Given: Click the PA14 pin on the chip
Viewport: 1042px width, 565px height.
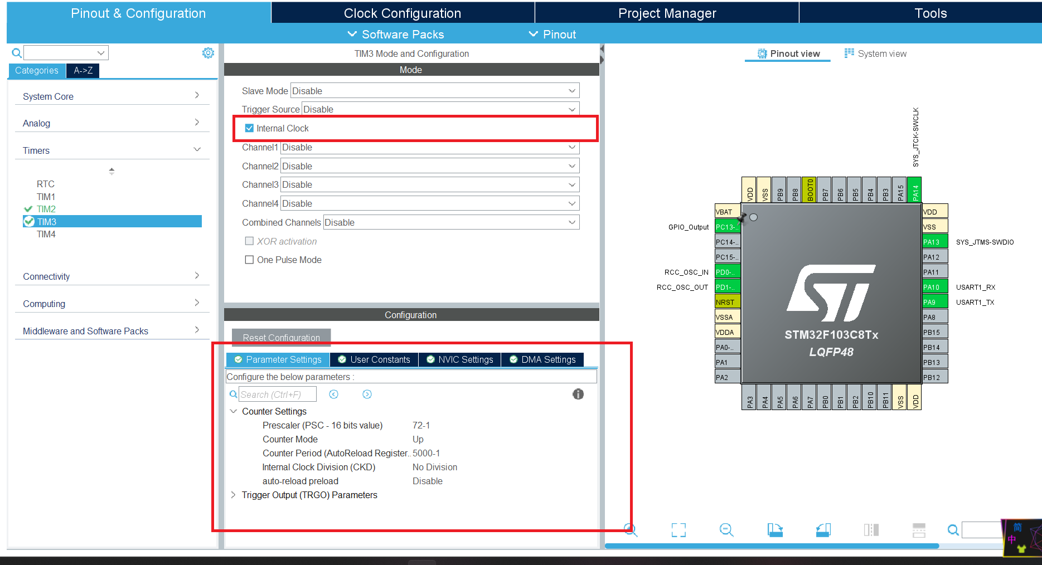Looking at the screenshot, I should coord(914,190).
